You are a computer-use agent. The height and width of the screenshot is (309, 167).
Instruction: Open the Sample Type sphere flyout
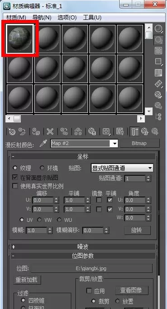click(158, 29)
